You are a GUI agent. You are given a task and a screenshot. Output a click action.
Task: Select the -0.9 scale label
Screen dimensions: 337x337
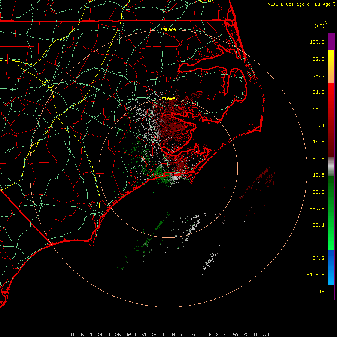[x=319, y=159]
